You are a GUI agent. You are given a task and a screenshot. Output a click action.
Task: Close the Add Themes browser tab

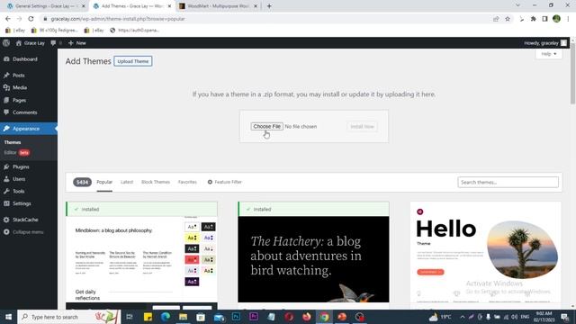[x=169, y=6]
